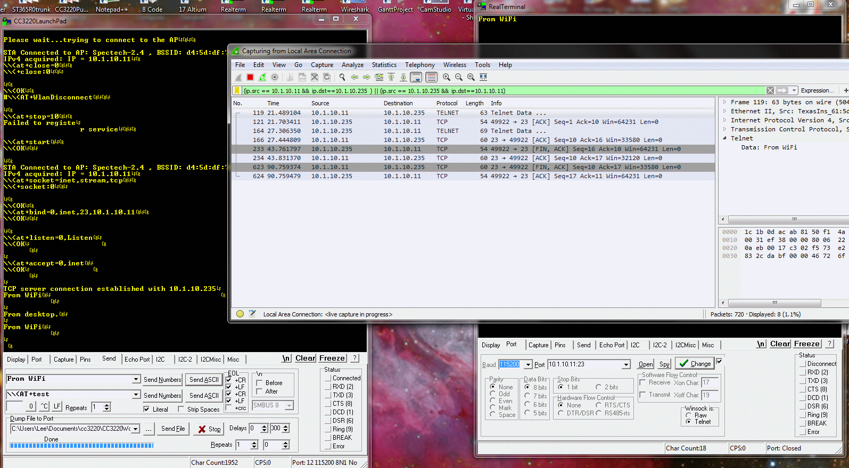Collapse the Telnet tree node
Image resolution: width=849 pixels, height=468 pixels.
(724, 138)
